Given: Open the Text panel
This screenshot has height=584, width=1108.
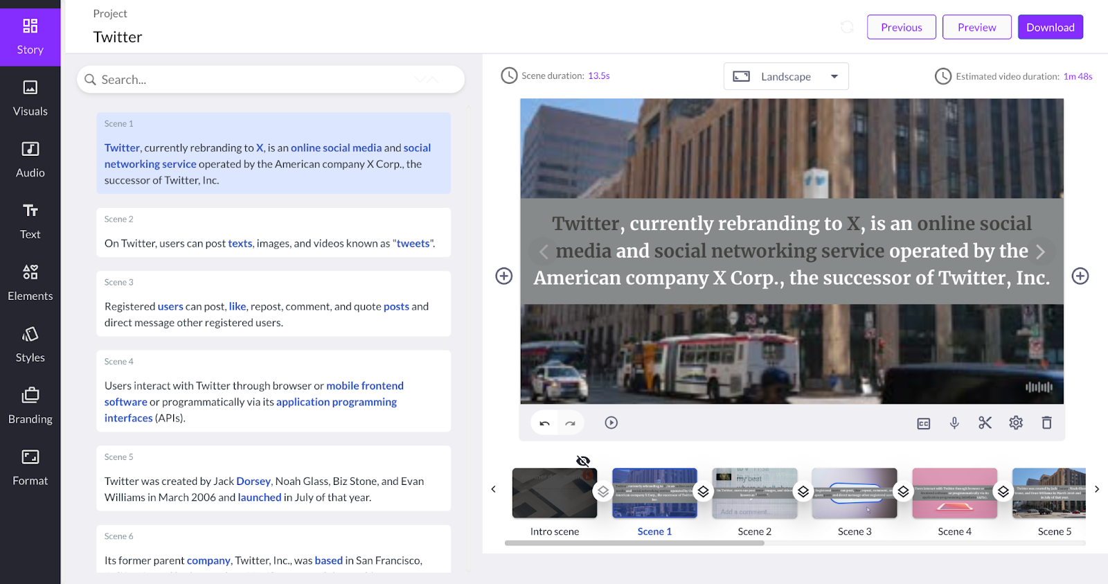Looking at the screenshot, I should 30,222.
